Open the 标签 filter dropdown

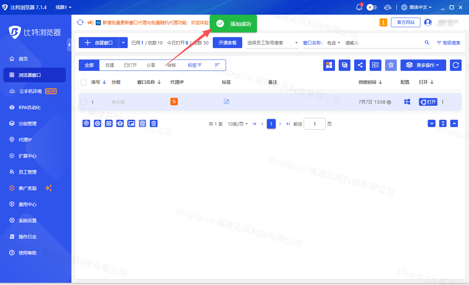pos(195,65)
